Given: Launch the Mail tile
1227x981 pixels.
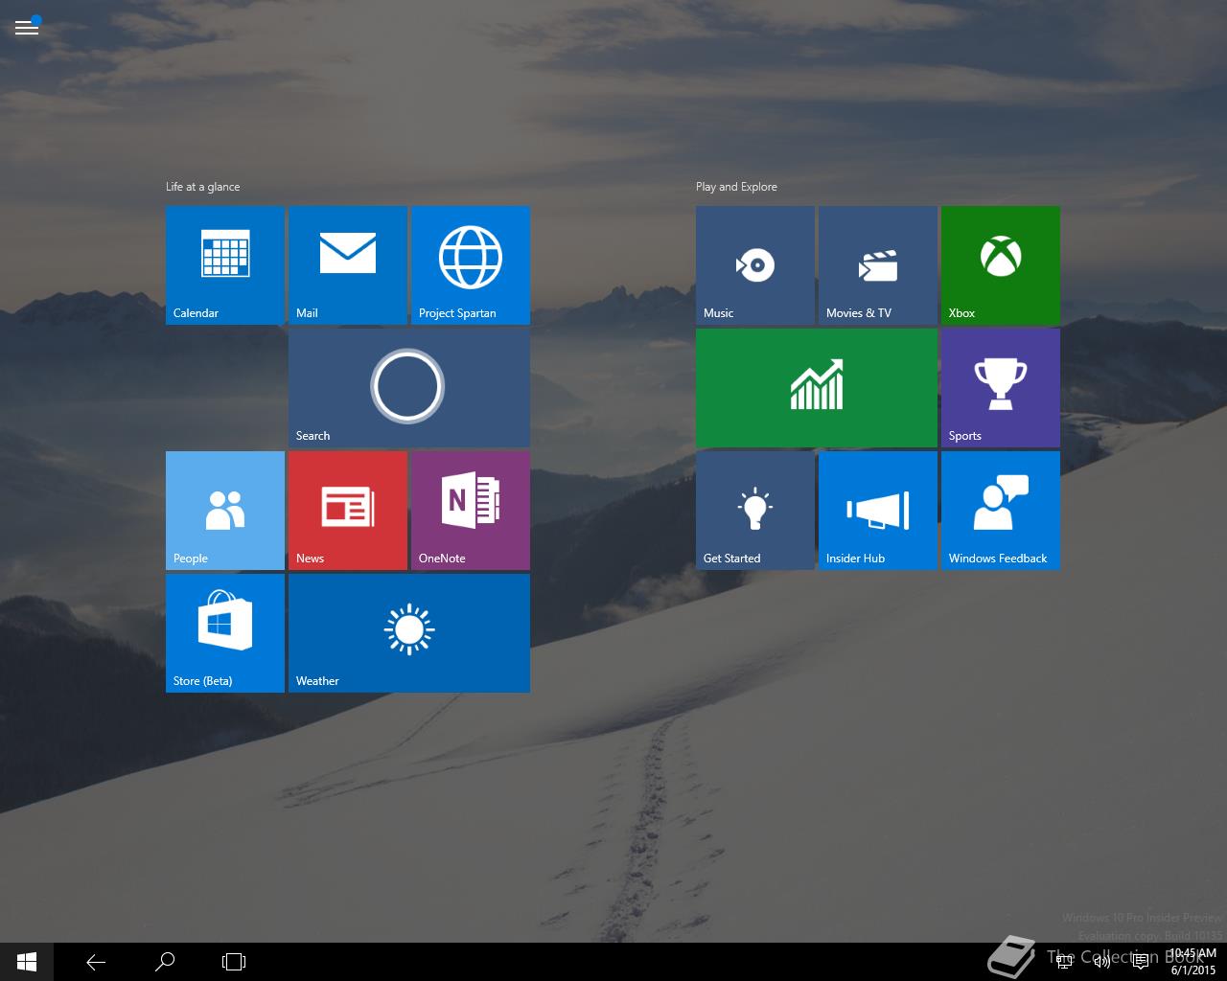Looking at the screenshot, I should [x=348, y=265].
